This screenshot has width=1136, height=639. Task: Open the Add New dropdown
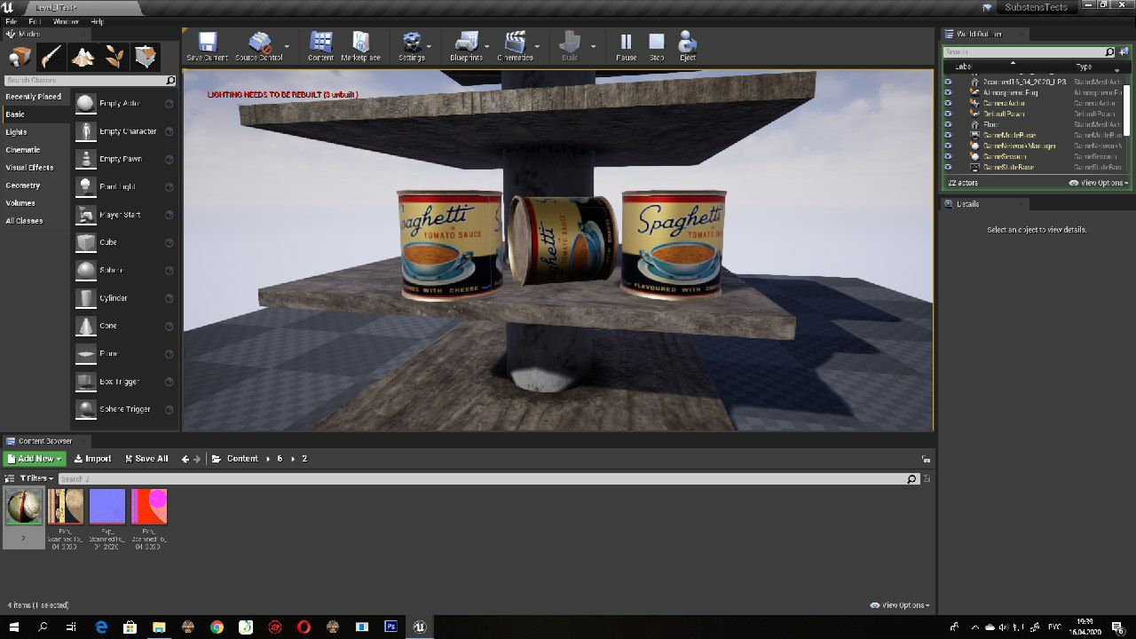pos(34,459)
